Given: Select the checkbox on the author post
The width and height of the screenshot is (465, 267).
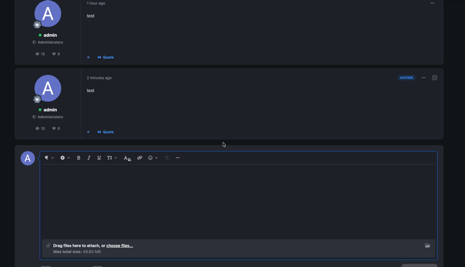Looking at the screenshot, I should tap(434, 78).
